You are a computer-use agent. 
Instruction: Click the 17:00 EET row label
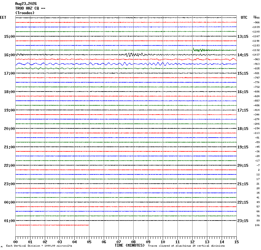click(x=10, y=73)
